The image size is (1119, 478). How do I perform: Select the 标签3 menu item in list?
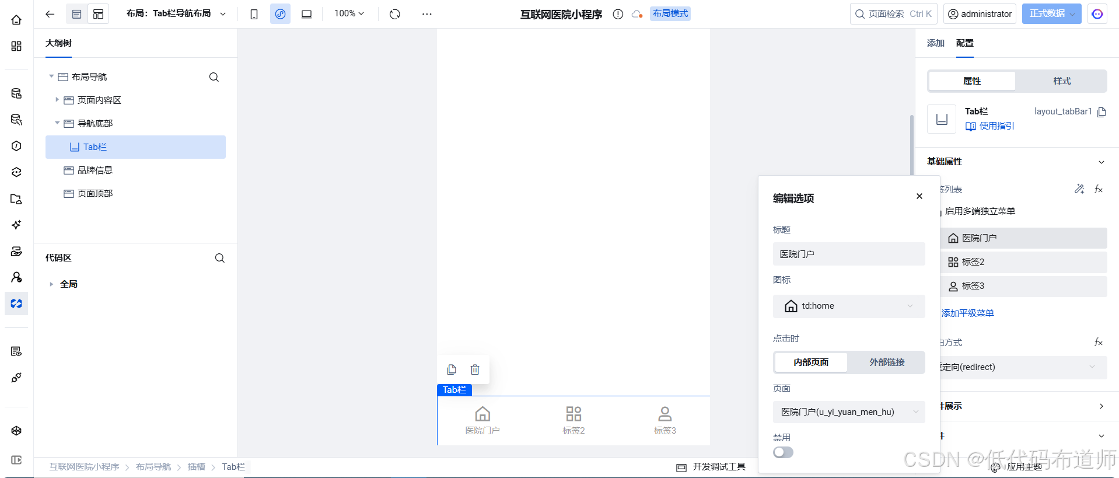click(x=1024, y=286)
